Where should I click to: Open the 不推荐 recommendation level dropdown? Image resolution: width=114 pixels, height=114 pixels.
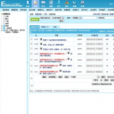click(x=85, y=77)
